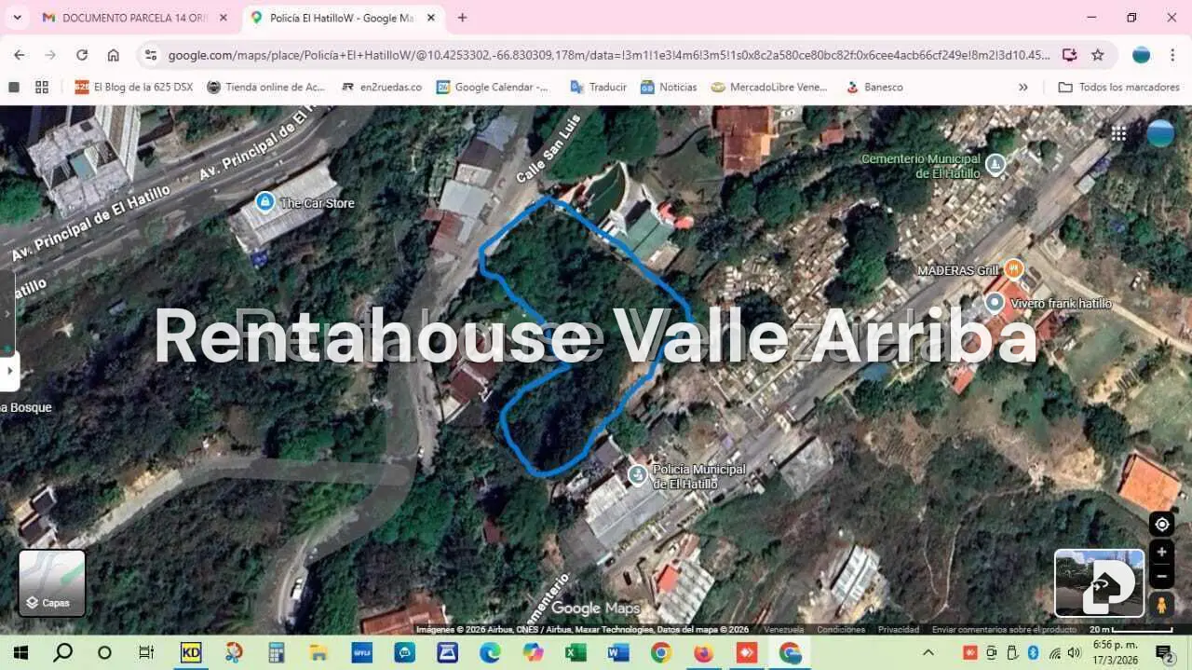Open the Capas layers selector
The width and height of the screenshot is (1192, 670).
click(52, 583)
